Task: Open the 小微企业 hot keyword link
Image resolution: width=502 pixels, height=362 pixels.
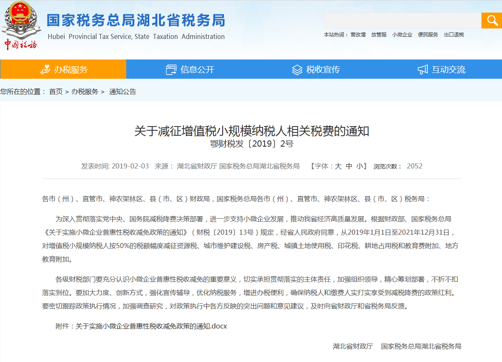Action: [402, 35]
